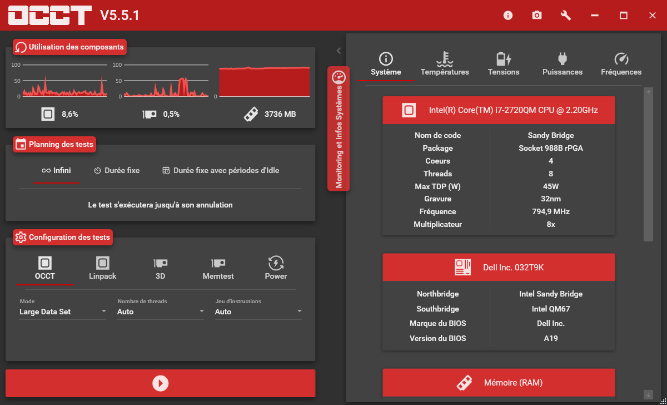Select the Memtest test type
The width and height of the screenshot is (667, 405).
[x=218, y=268]
